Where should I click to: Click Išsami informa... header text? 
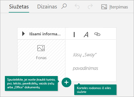coord(45,34)
